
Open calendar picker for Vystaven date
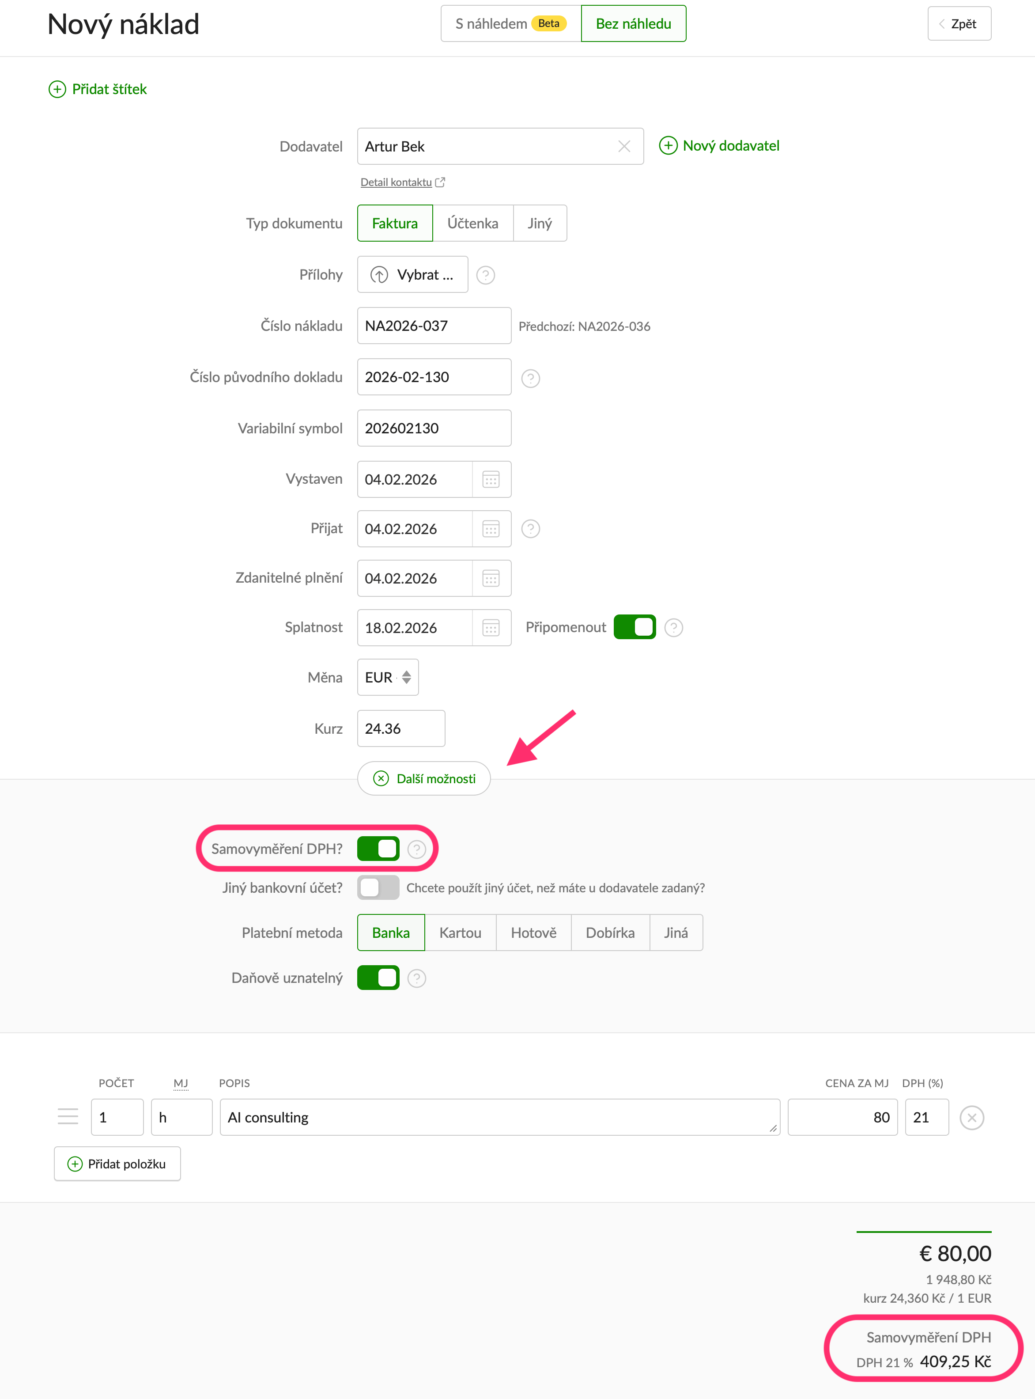(491, 479)
